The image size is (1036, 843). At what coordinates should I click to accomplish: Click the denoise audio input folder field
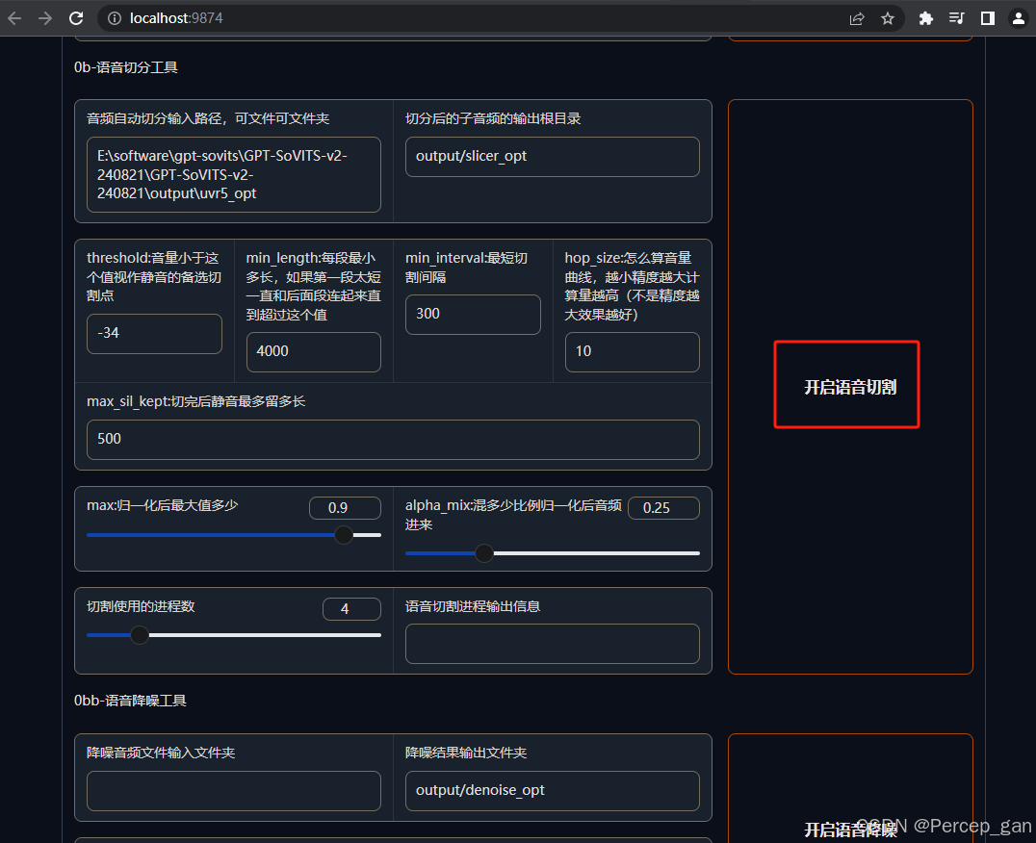point(234,791)
